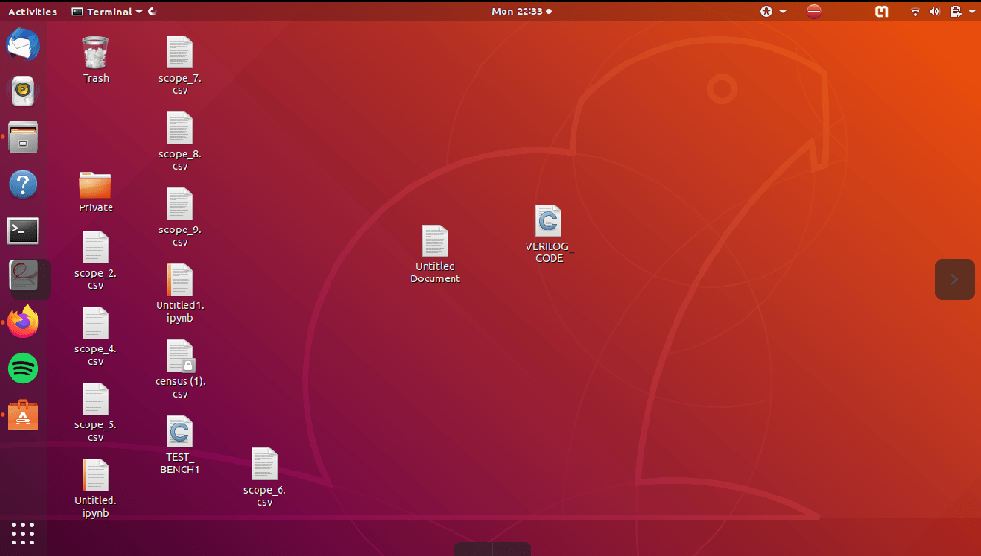Open the system status menu via its arrow
This screenshot has height=556, width=981.
(x=971, y=12)
